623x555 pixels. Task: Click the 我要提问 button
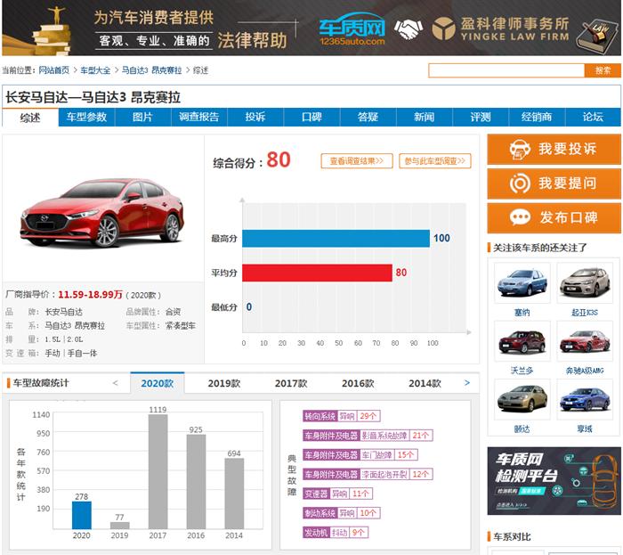(554, 184)
